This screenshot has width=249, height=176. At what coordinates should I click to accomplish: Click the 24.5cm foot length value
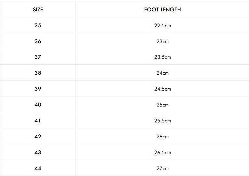(162, 89)
